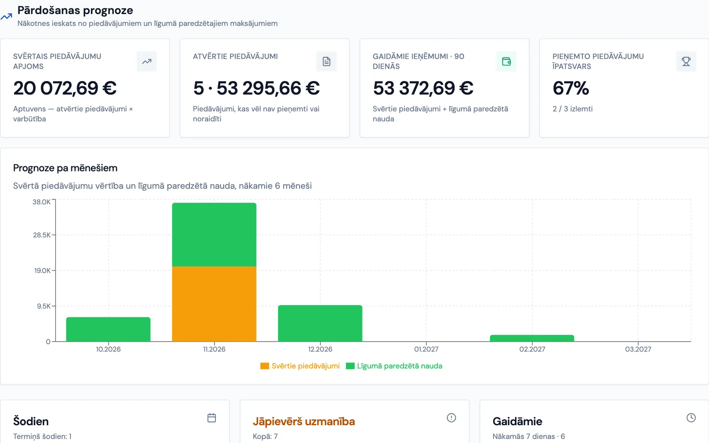Click the Atvērtie piedāvājumi card title
This screenshot has height=443, width=709.
[235, 56]
